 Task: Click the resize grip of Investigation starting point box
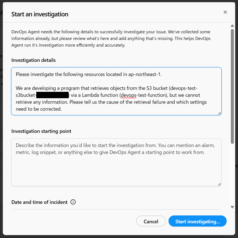[219, 184]
